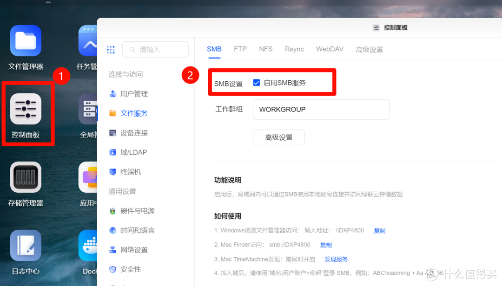Switch to the WebDAV tab
This screenshot has height=286, width=502.
(330, 49)
